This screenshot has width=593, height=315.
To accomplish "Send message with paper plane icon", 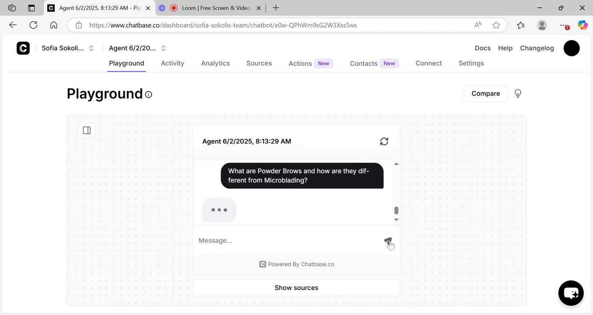I will point(388,241).
